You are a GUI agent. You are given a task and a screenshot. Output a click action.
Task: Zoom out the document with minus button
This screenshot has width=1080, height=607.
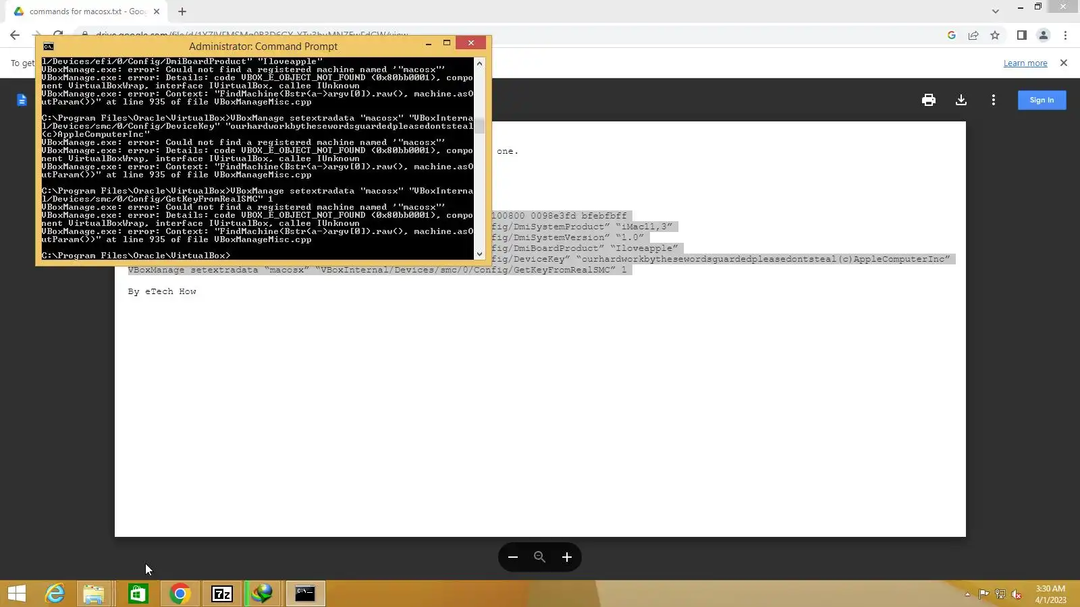(x=513, y=557)
